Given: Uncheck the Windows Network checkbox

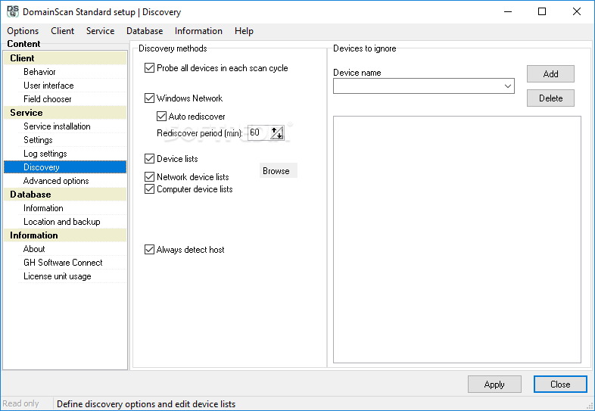Looking at the screenshot, I should (150, 98).
